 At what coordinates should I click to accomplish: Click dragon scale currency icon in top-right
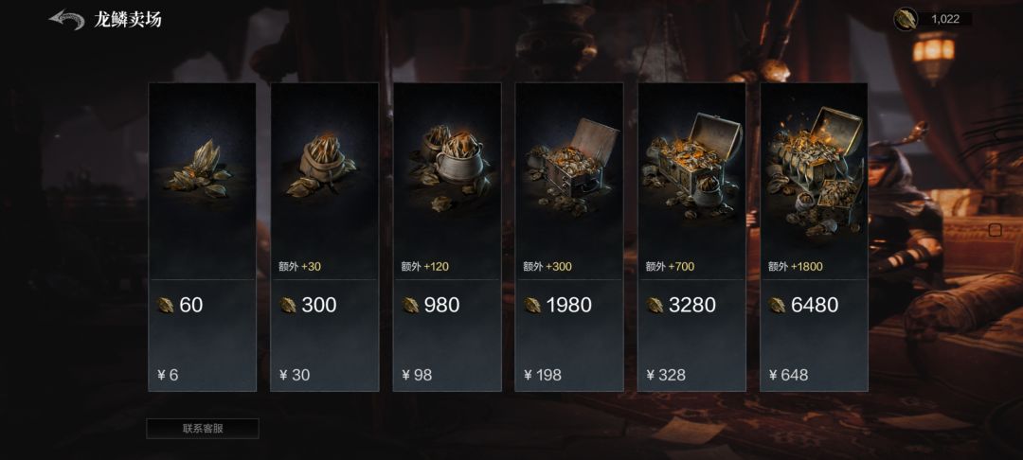click(906, 19)
